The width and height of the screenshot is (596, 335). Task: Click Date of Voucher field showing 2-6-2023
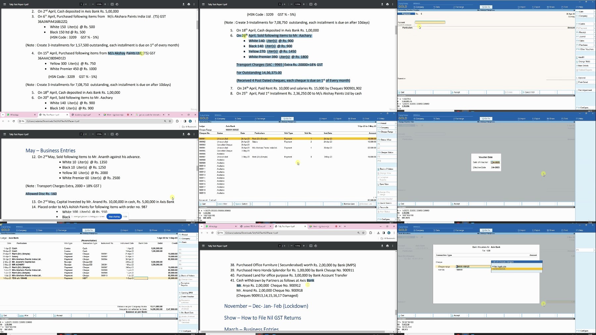click(495, 162)
